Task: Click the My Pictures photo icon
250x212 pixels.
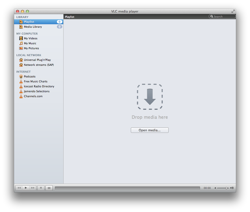Action: [x=21, y=48]
